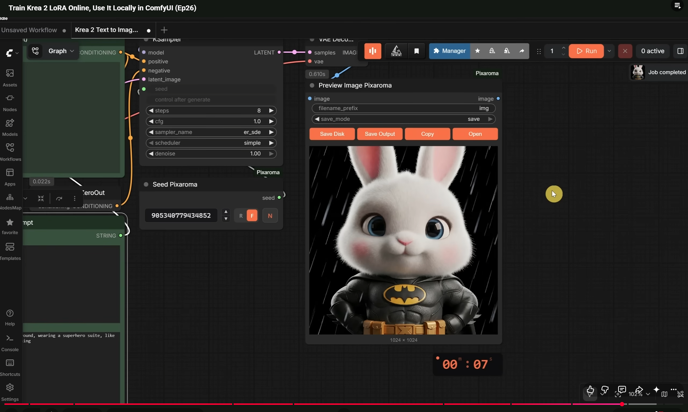Open the Console panel

(10, 343)
